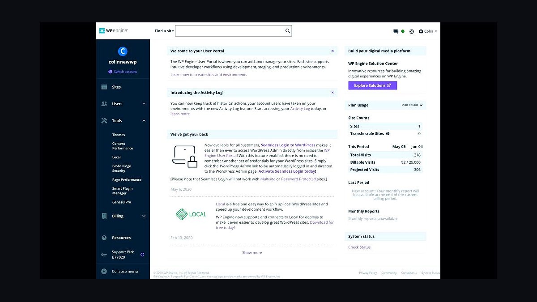Click Total Visits value 218
This screenshot has width=537, height=302.
(x=417, y=155)
